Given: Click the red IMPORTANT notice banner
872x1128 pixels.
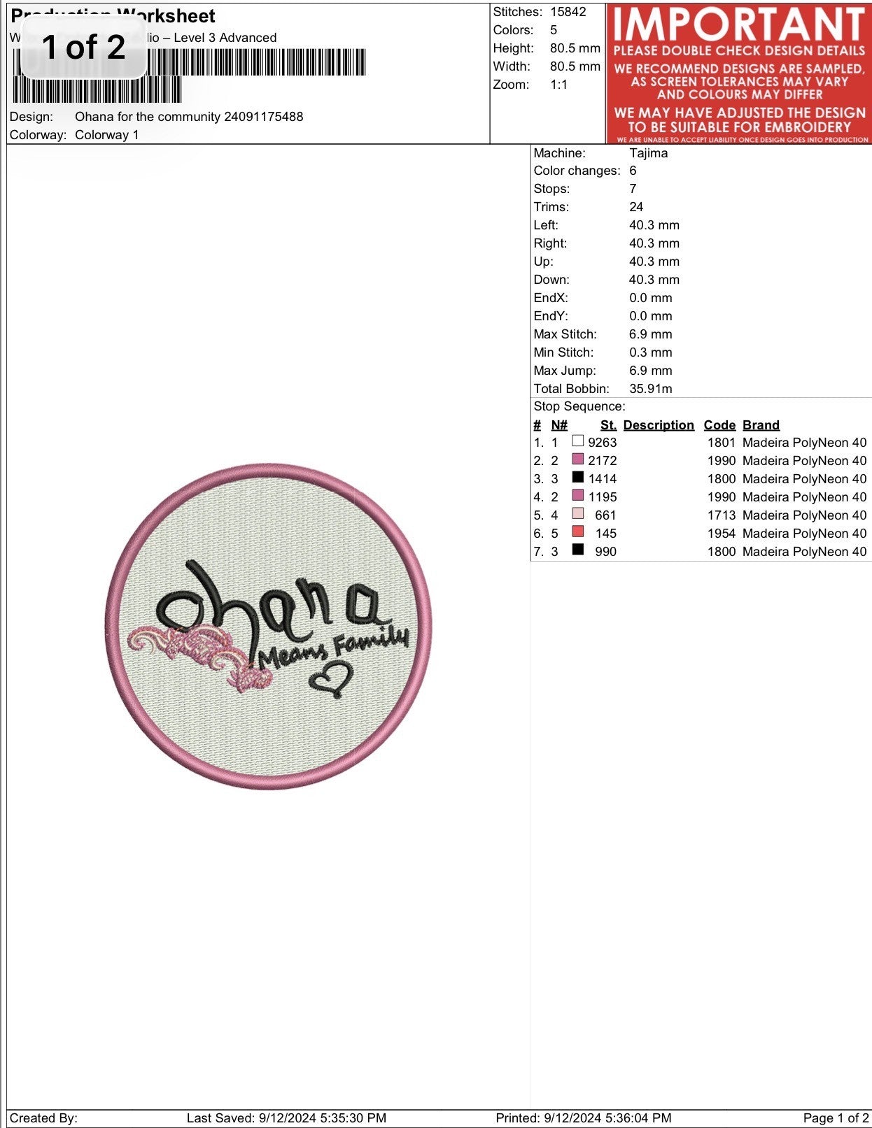Looking at the screenshot, I should tap(739, 73).
